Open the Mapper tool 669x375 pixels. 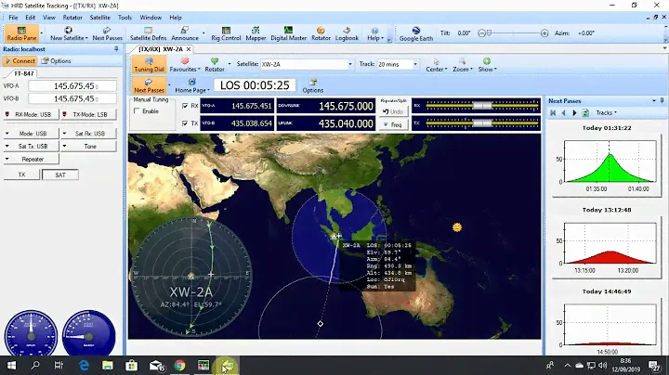coord(256,33)
